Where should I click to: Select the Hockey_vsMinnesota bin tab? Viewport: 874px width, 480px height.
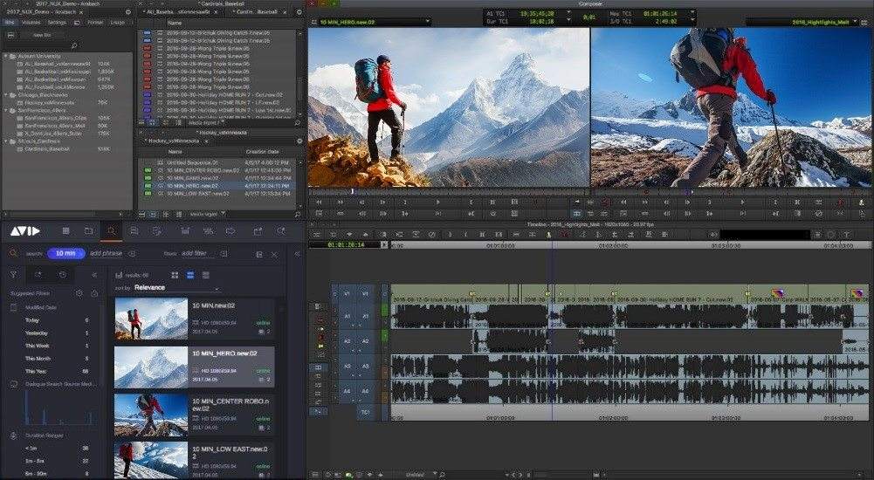(x=172, y=141)
